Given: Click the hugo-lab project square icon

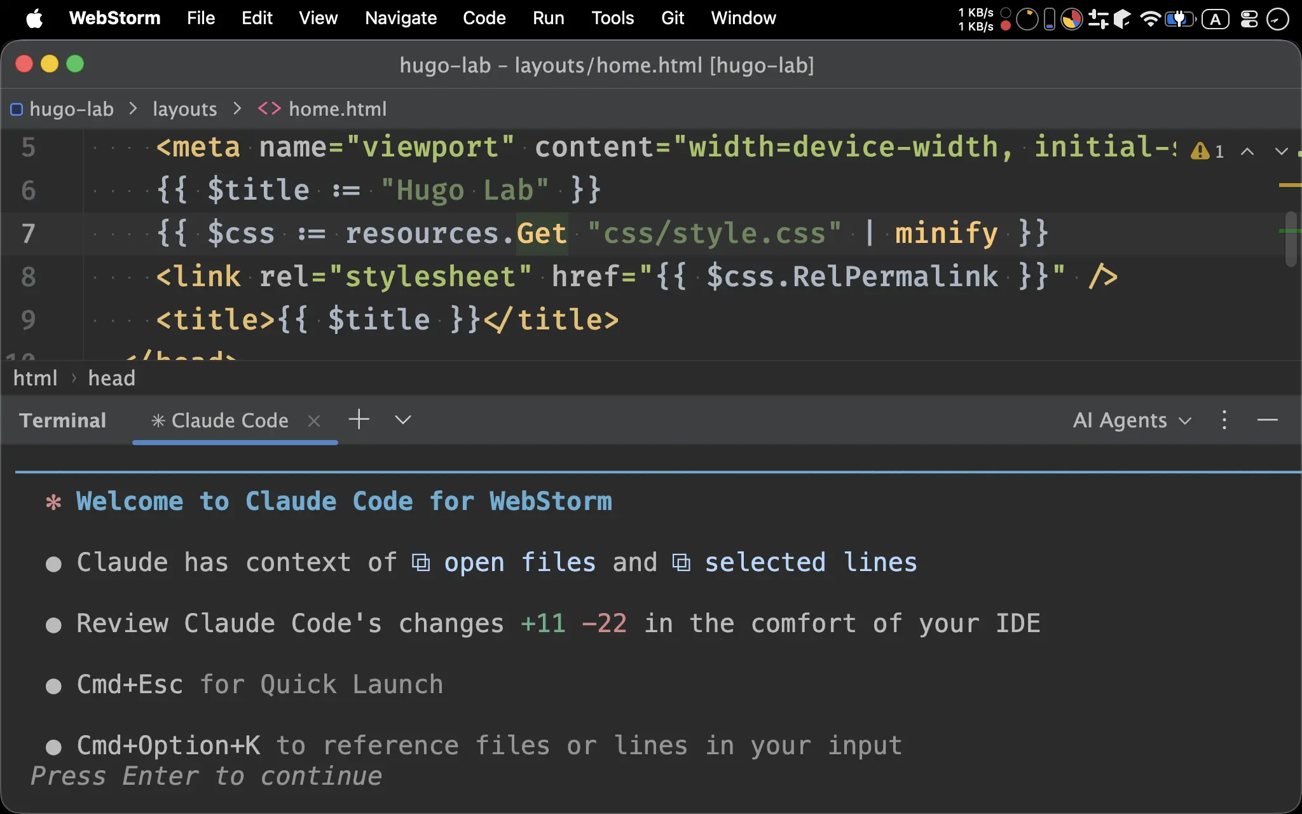Looking at the screenshot, I should pos(17,109).
